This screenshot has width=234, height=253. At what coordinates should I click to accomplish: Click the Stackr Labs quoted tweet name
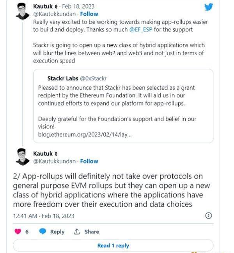coord(63,79)
